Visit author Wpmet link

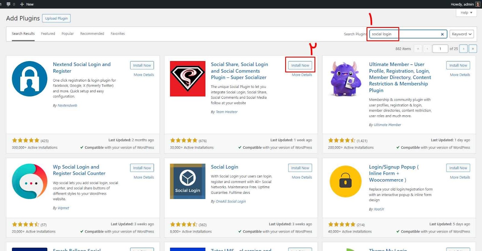(63, 208)
